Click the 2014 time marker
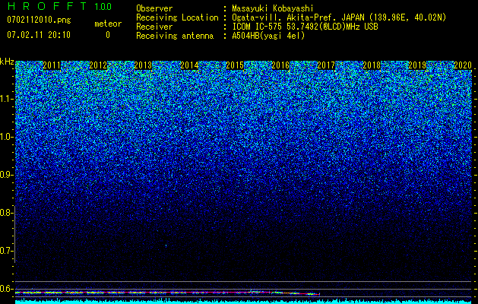 click(x=189, y=65)
